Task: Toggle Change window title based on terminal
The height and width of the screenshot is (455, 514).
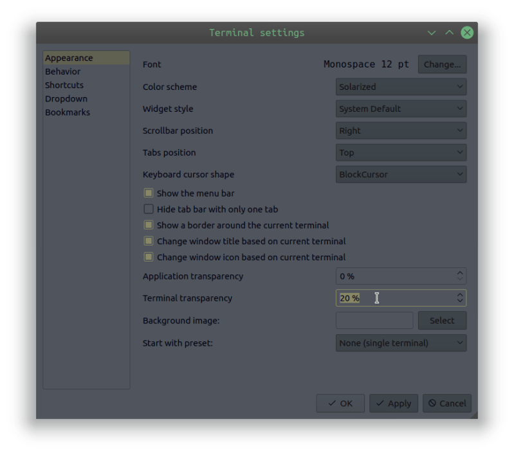Action: pyautogui.click(x=149, y=241)
